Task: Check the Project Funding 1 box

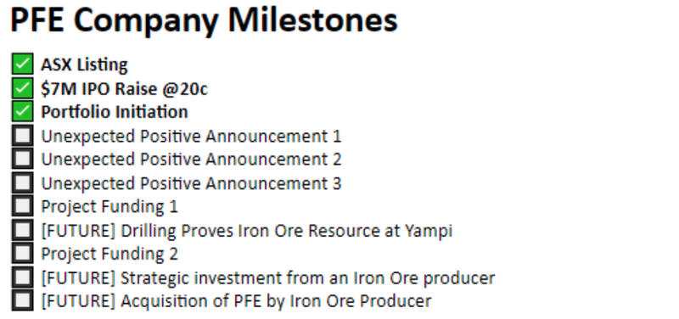Action: pyautogui.click(x=22, y=205)
